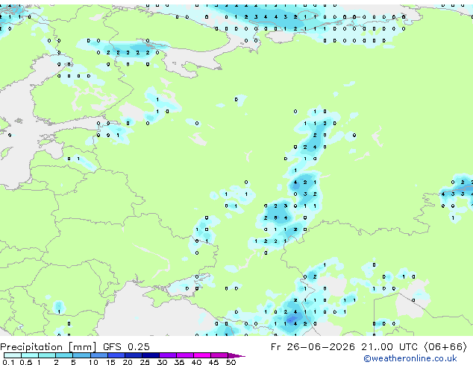Viewport: 473px width, 365px height.
Task: Select the 45–50 mm legend swatch
Action: click(219, 355)
